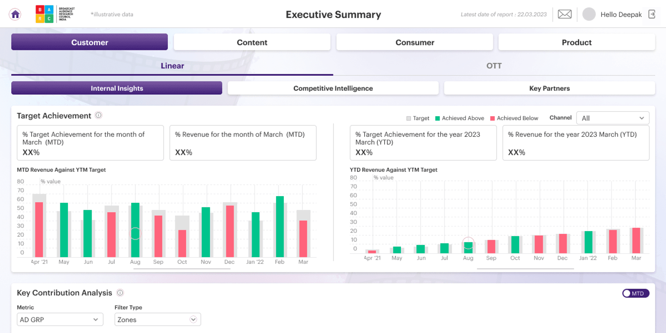Click the 'MTD Revenue Against YTM Target' chart title

61,170
